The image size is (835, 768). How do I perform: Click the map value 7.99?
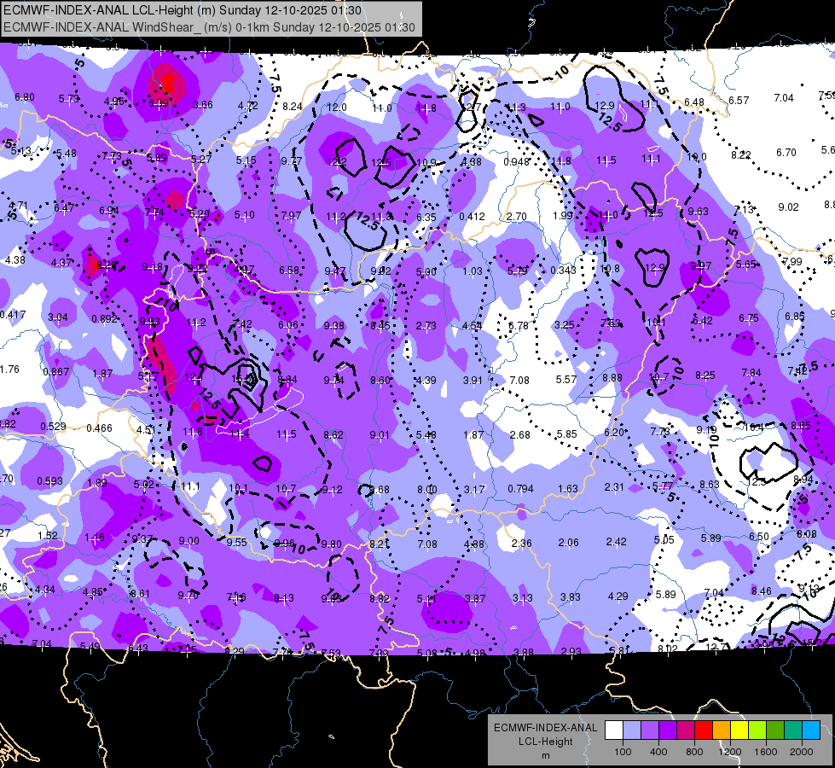(x=792, y=262)
